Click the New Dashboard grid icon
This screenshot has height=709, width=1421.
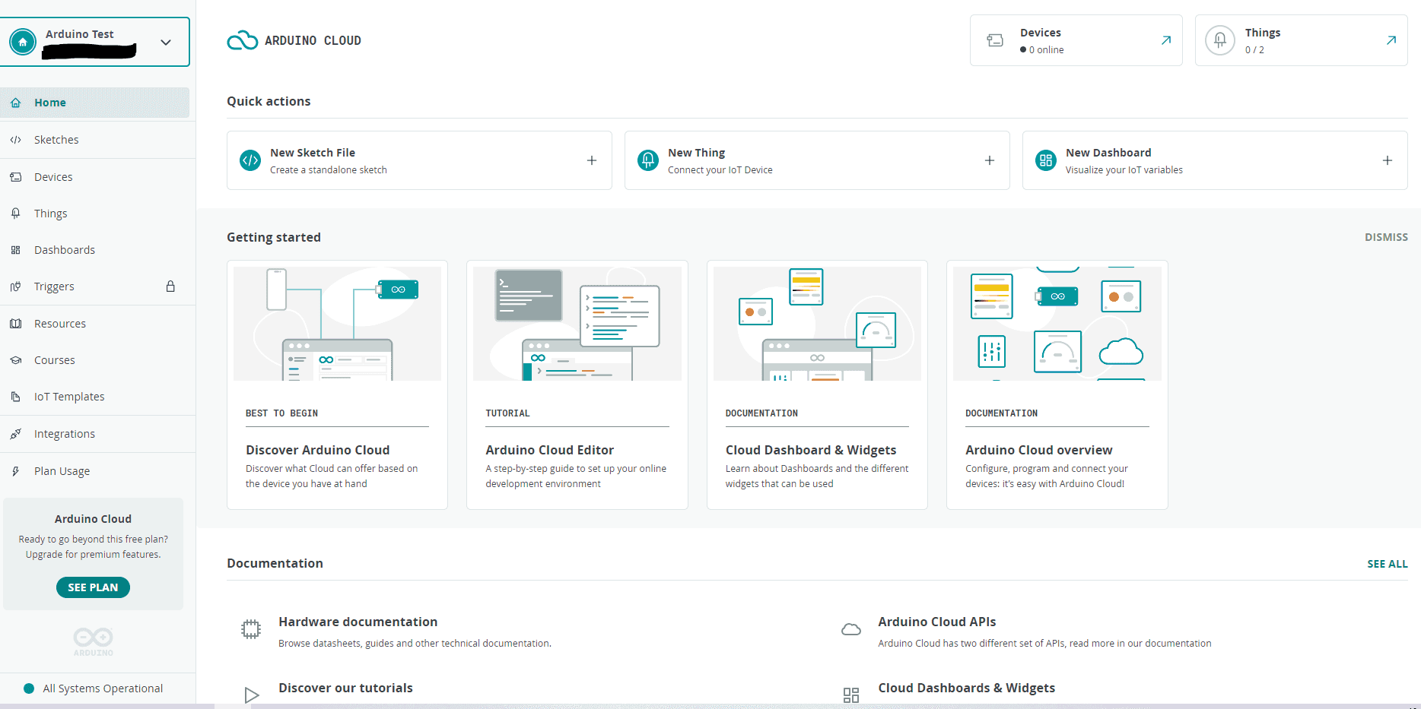point(1046,160)
